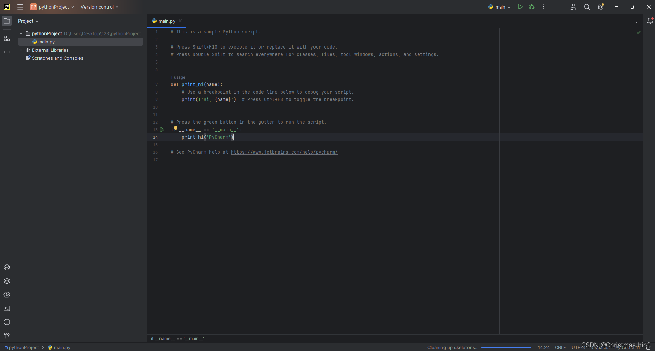Minimize the PyCharm window
655x351 pixels.
(617, 7)
